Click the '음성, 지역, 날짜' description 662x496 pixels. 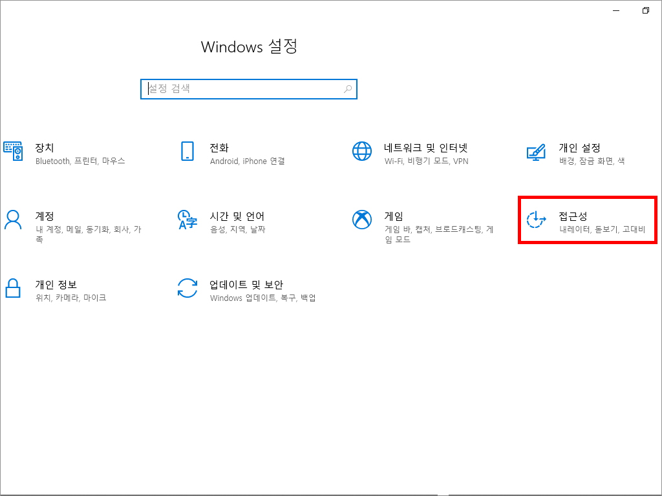[x=238, y=229]
